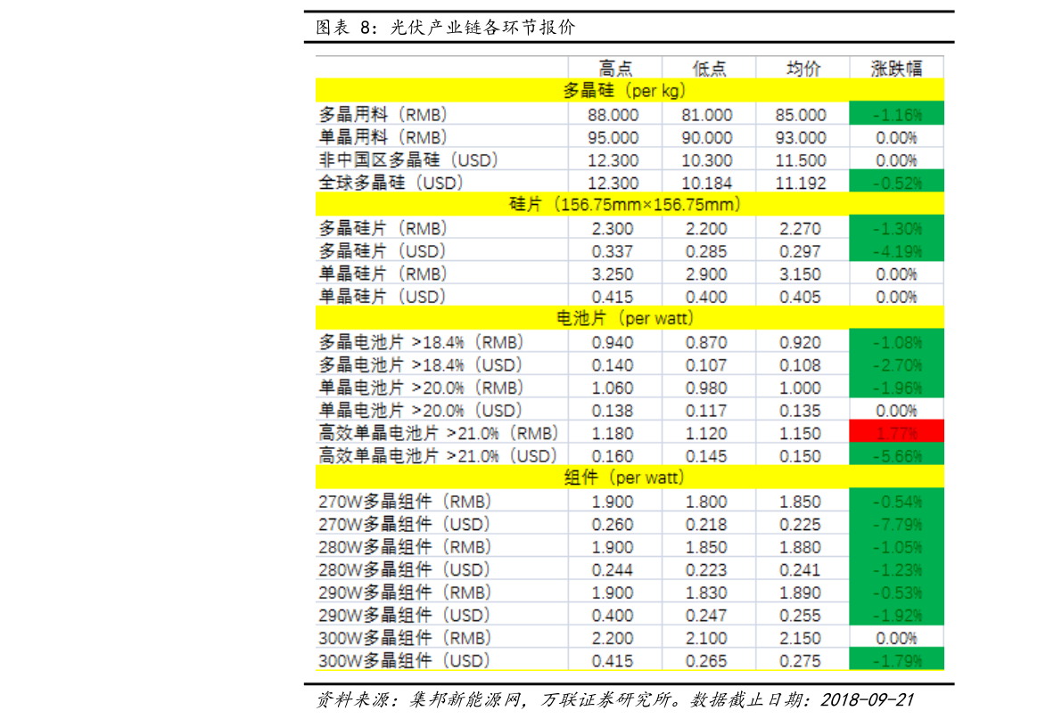Select the cutoff date "2018-09-21"
The image size is (1062, 727).
867,700
